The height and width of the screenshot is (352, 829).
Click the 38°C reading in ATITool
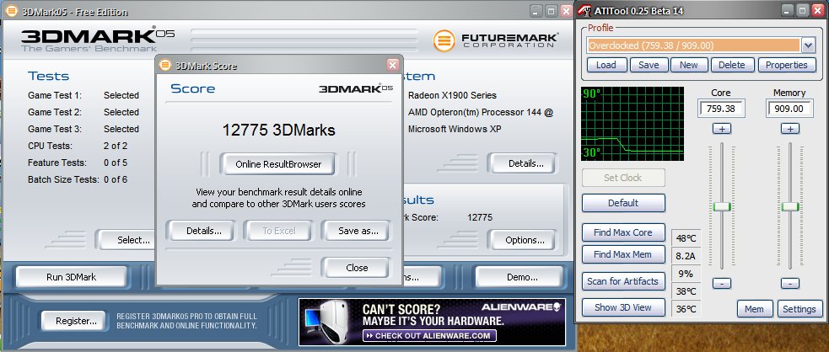point(686,291)
